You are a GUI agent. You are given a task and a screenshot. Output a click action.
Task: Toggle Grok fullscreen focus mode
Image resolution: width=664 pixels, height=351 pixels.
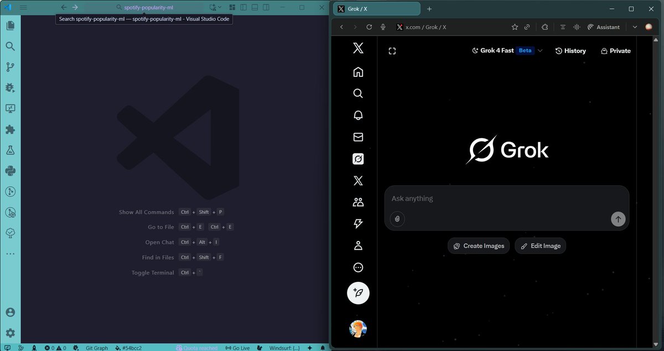(x=392, y=51)
